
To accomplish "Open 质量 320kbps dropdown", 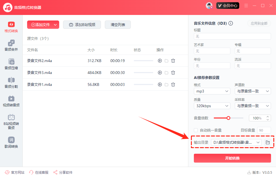I will 212,106.
